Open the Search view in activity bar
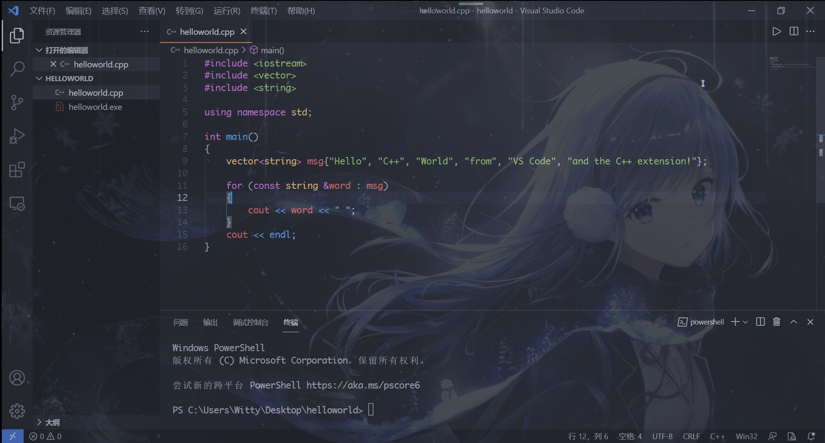This screenshot has width=825, height=443. (17, 69)
